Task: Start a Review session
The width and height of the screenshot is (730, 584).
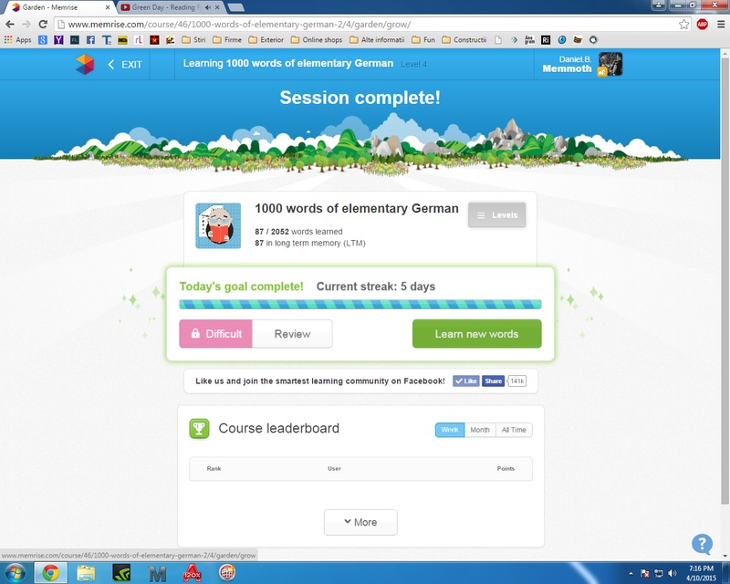Action: [292, 334]
